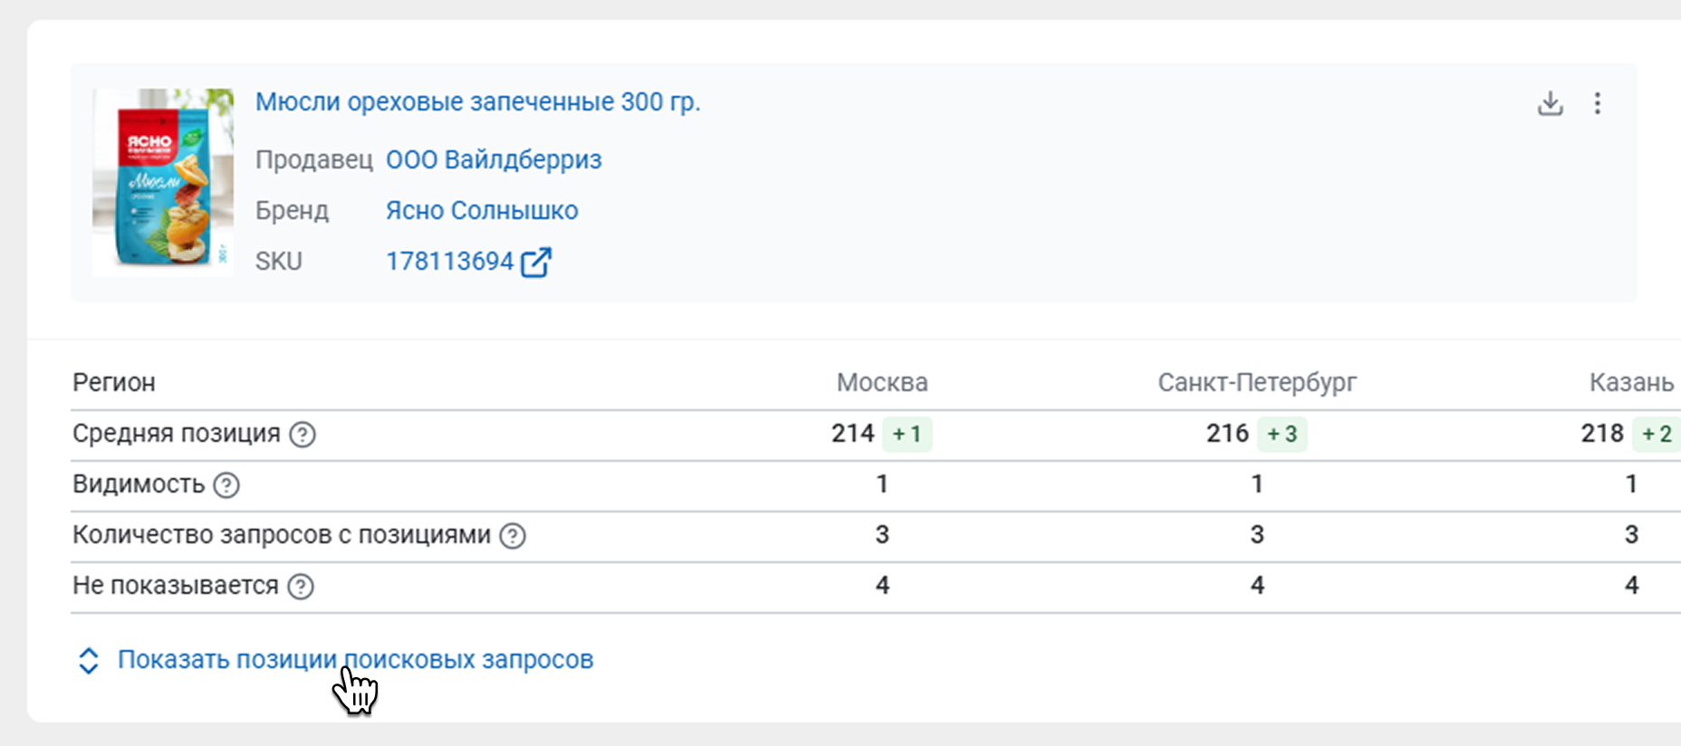The width and height of the screenshot is (1681, 746).
Task: Click help icon next to Не показывается
Action: [x=301, y=587]
